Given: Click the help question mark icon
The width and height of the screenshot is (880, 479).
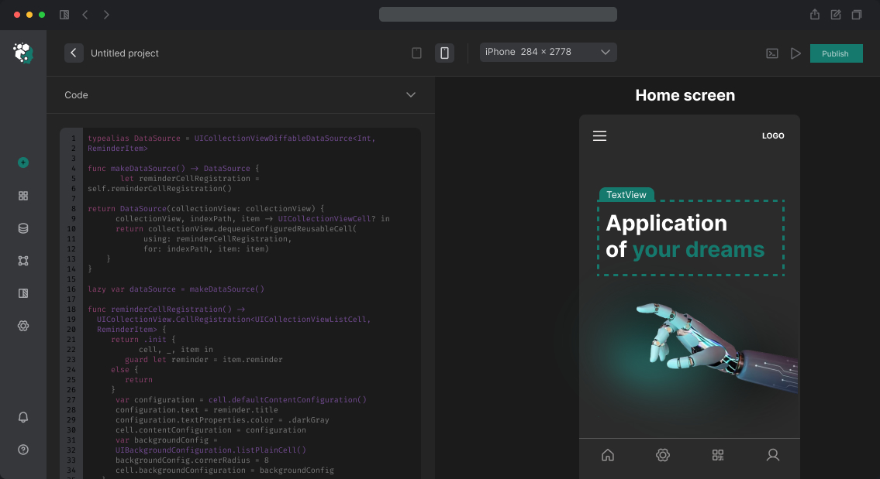Looking at the screenshot, I should [23, 450].
